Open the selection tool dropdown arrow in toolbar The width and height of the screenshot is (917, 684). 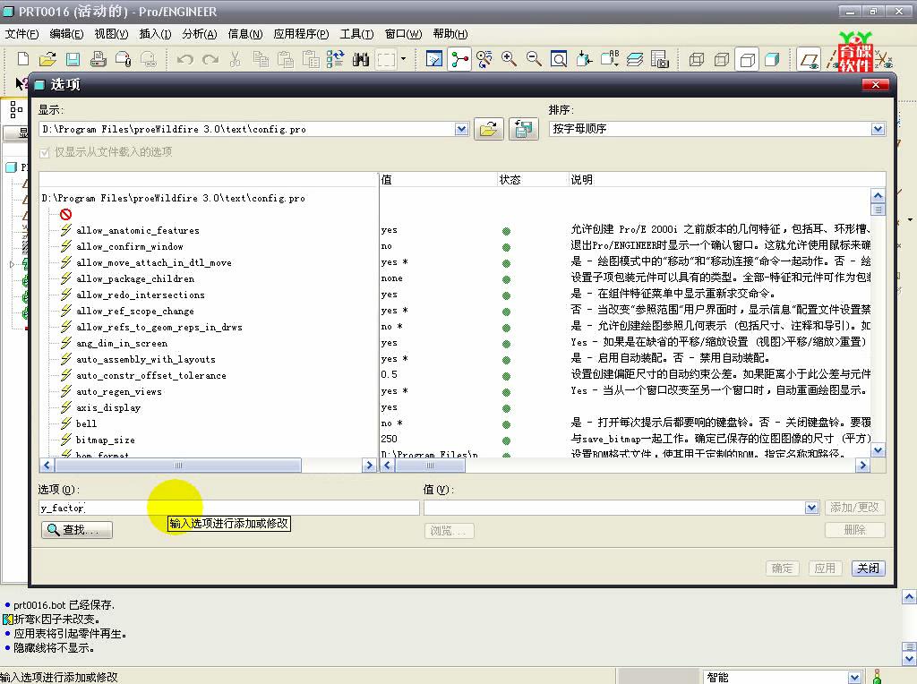click(404, 59)
